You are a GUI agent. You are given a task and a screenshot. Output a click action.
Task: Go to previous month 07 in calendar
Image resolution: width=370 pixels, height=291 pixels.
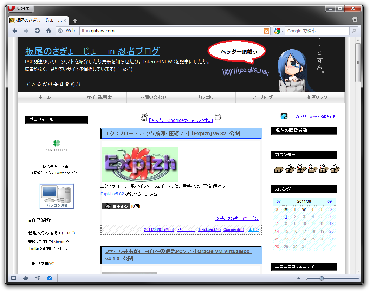point(278,201)
